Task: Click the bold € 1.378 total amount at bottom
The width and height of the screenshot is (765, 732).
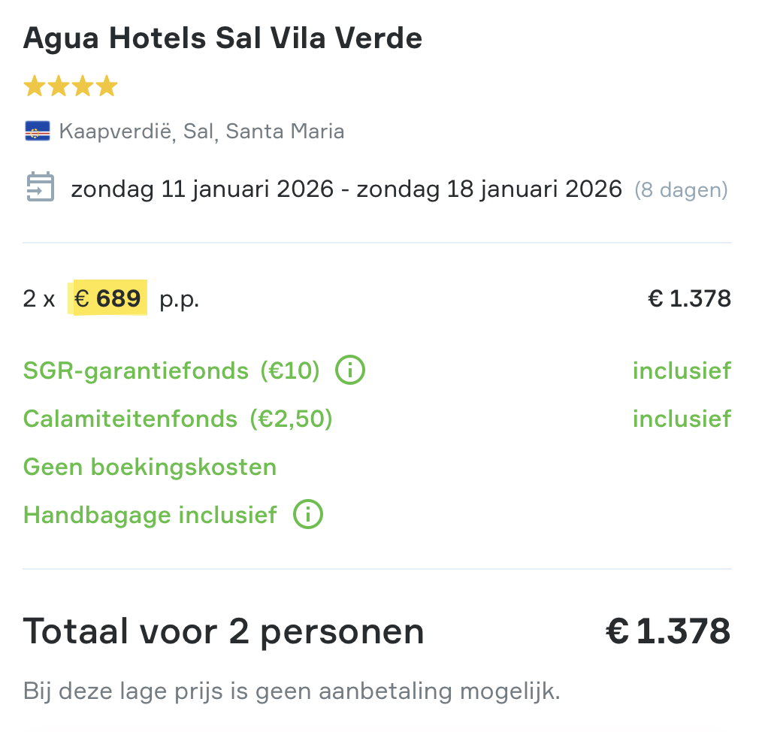Action: [668, 631]
